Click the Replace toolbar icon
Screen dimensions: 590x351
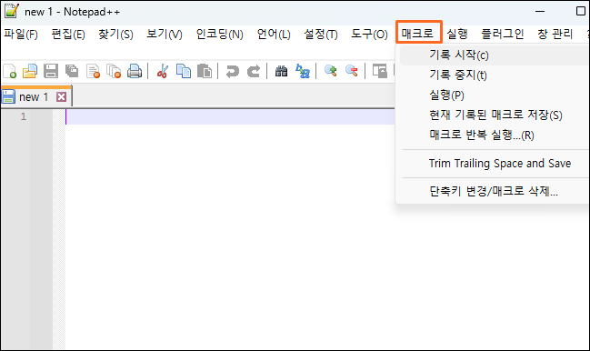(x=303, y=71)
